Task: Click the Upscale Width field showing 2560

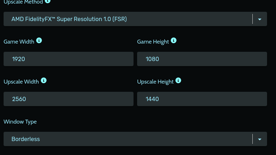Action: coord(68,99)
